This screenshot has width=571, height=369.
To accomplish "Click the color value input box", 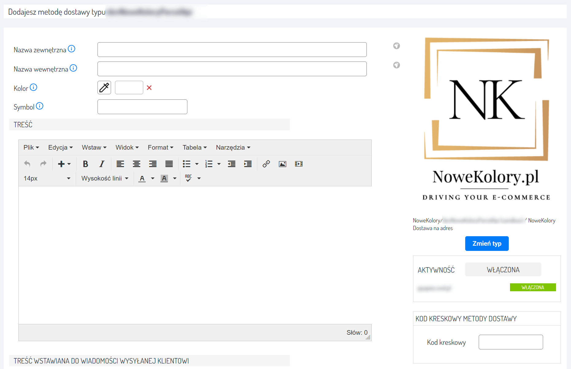I will point(129,88).
